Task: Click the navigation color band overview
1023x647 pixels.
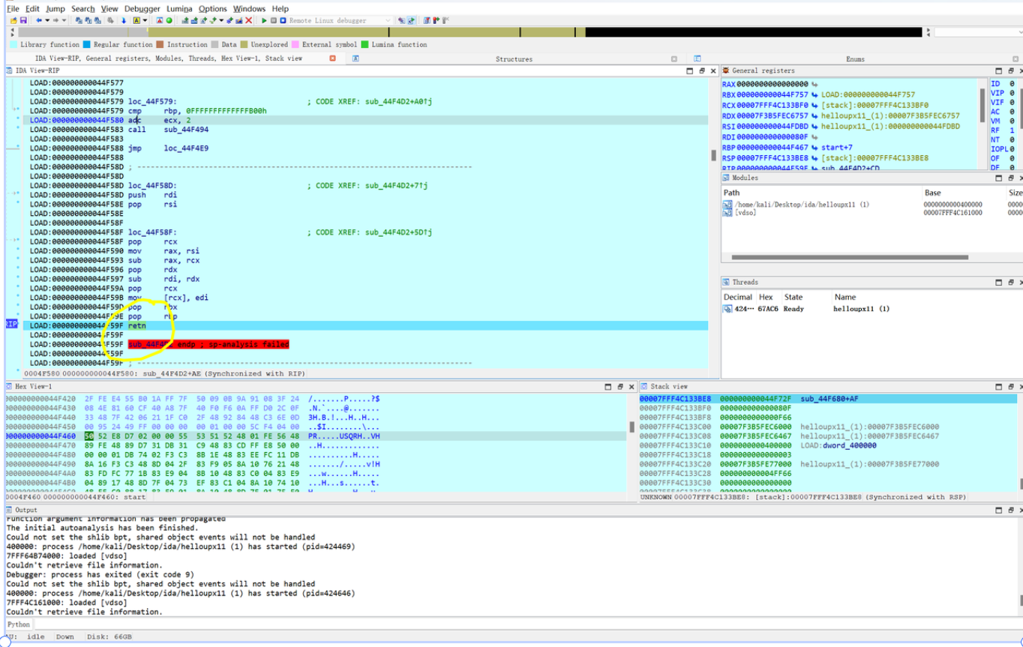Action: pos(470,32)
